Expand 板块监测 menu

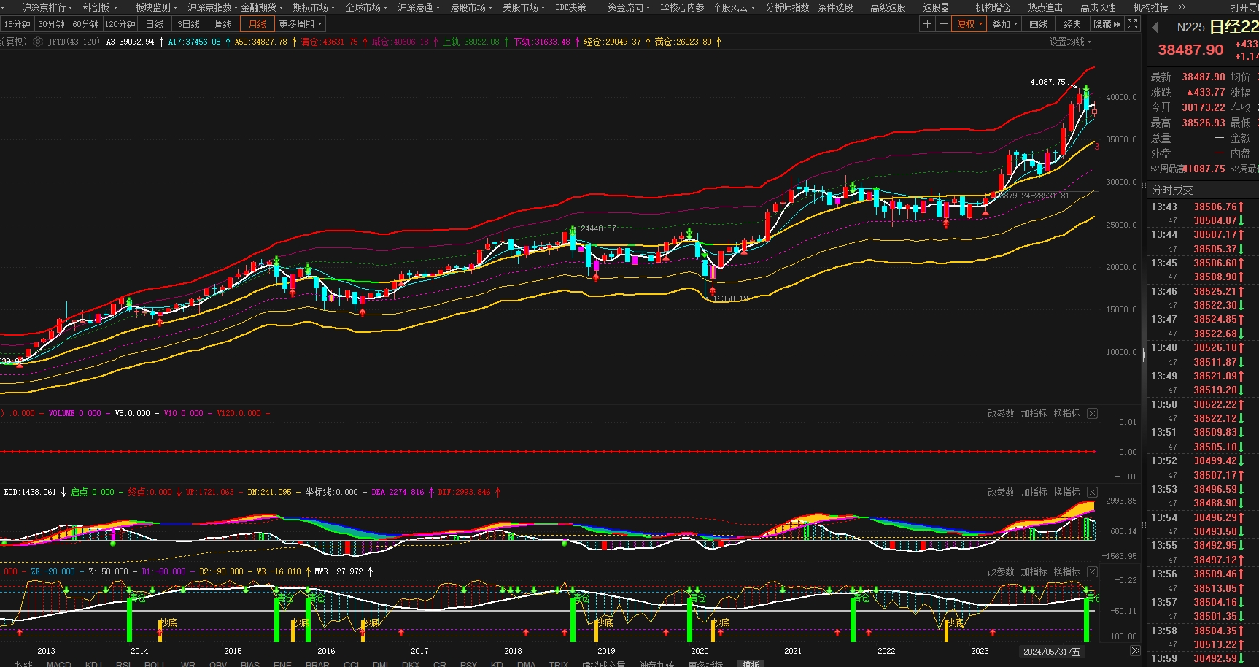click(156, 7)
